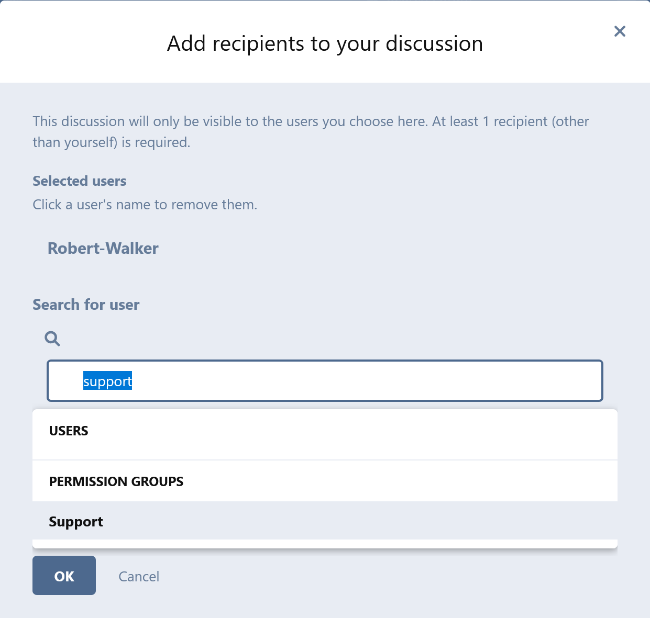Click the PERMISSION GROUPS section header
This screenshot has height=618, width=650.
(x=116, y=481)
